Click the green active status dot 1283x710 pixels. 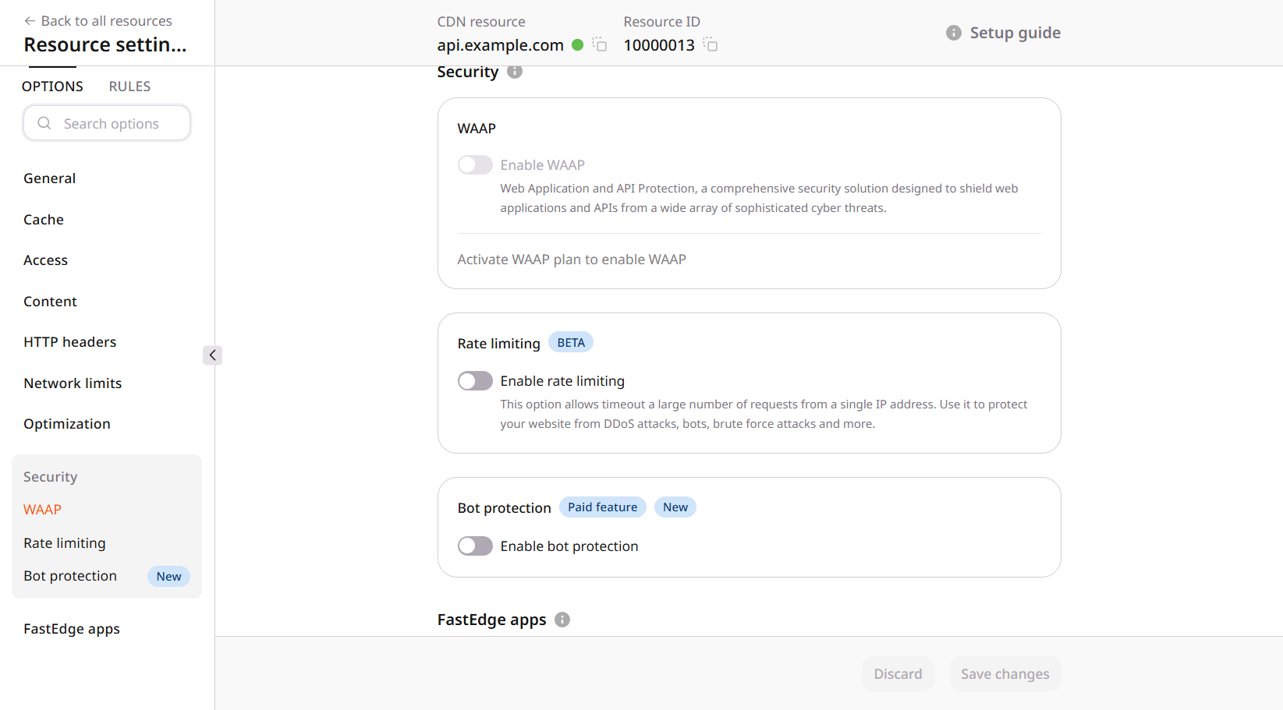click(578, 45)
